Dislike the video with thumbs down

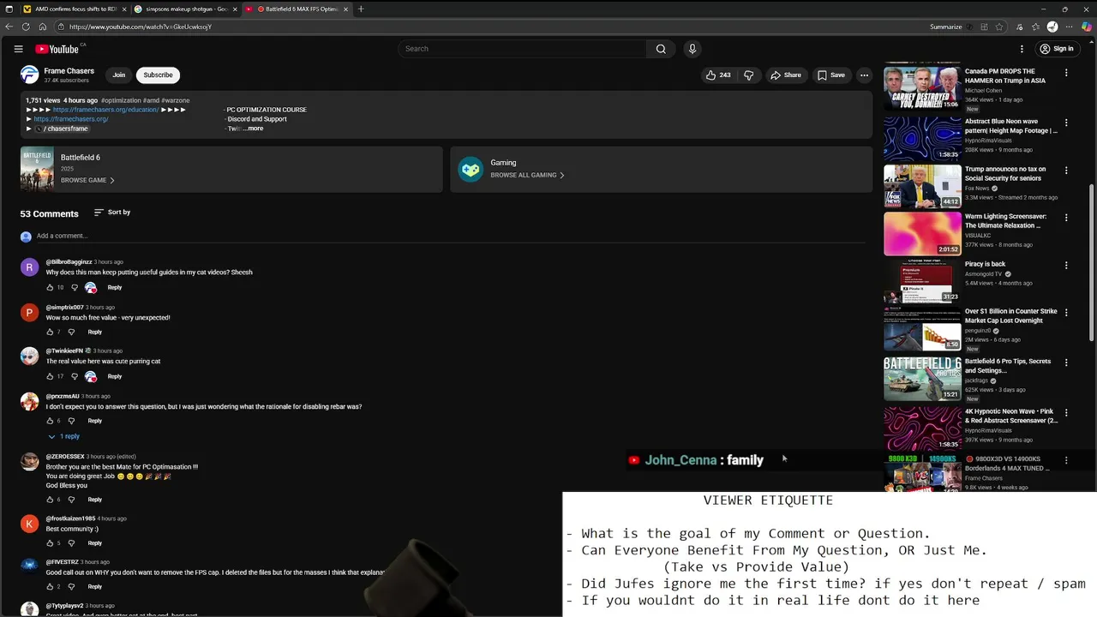click(x=749, y=75)
